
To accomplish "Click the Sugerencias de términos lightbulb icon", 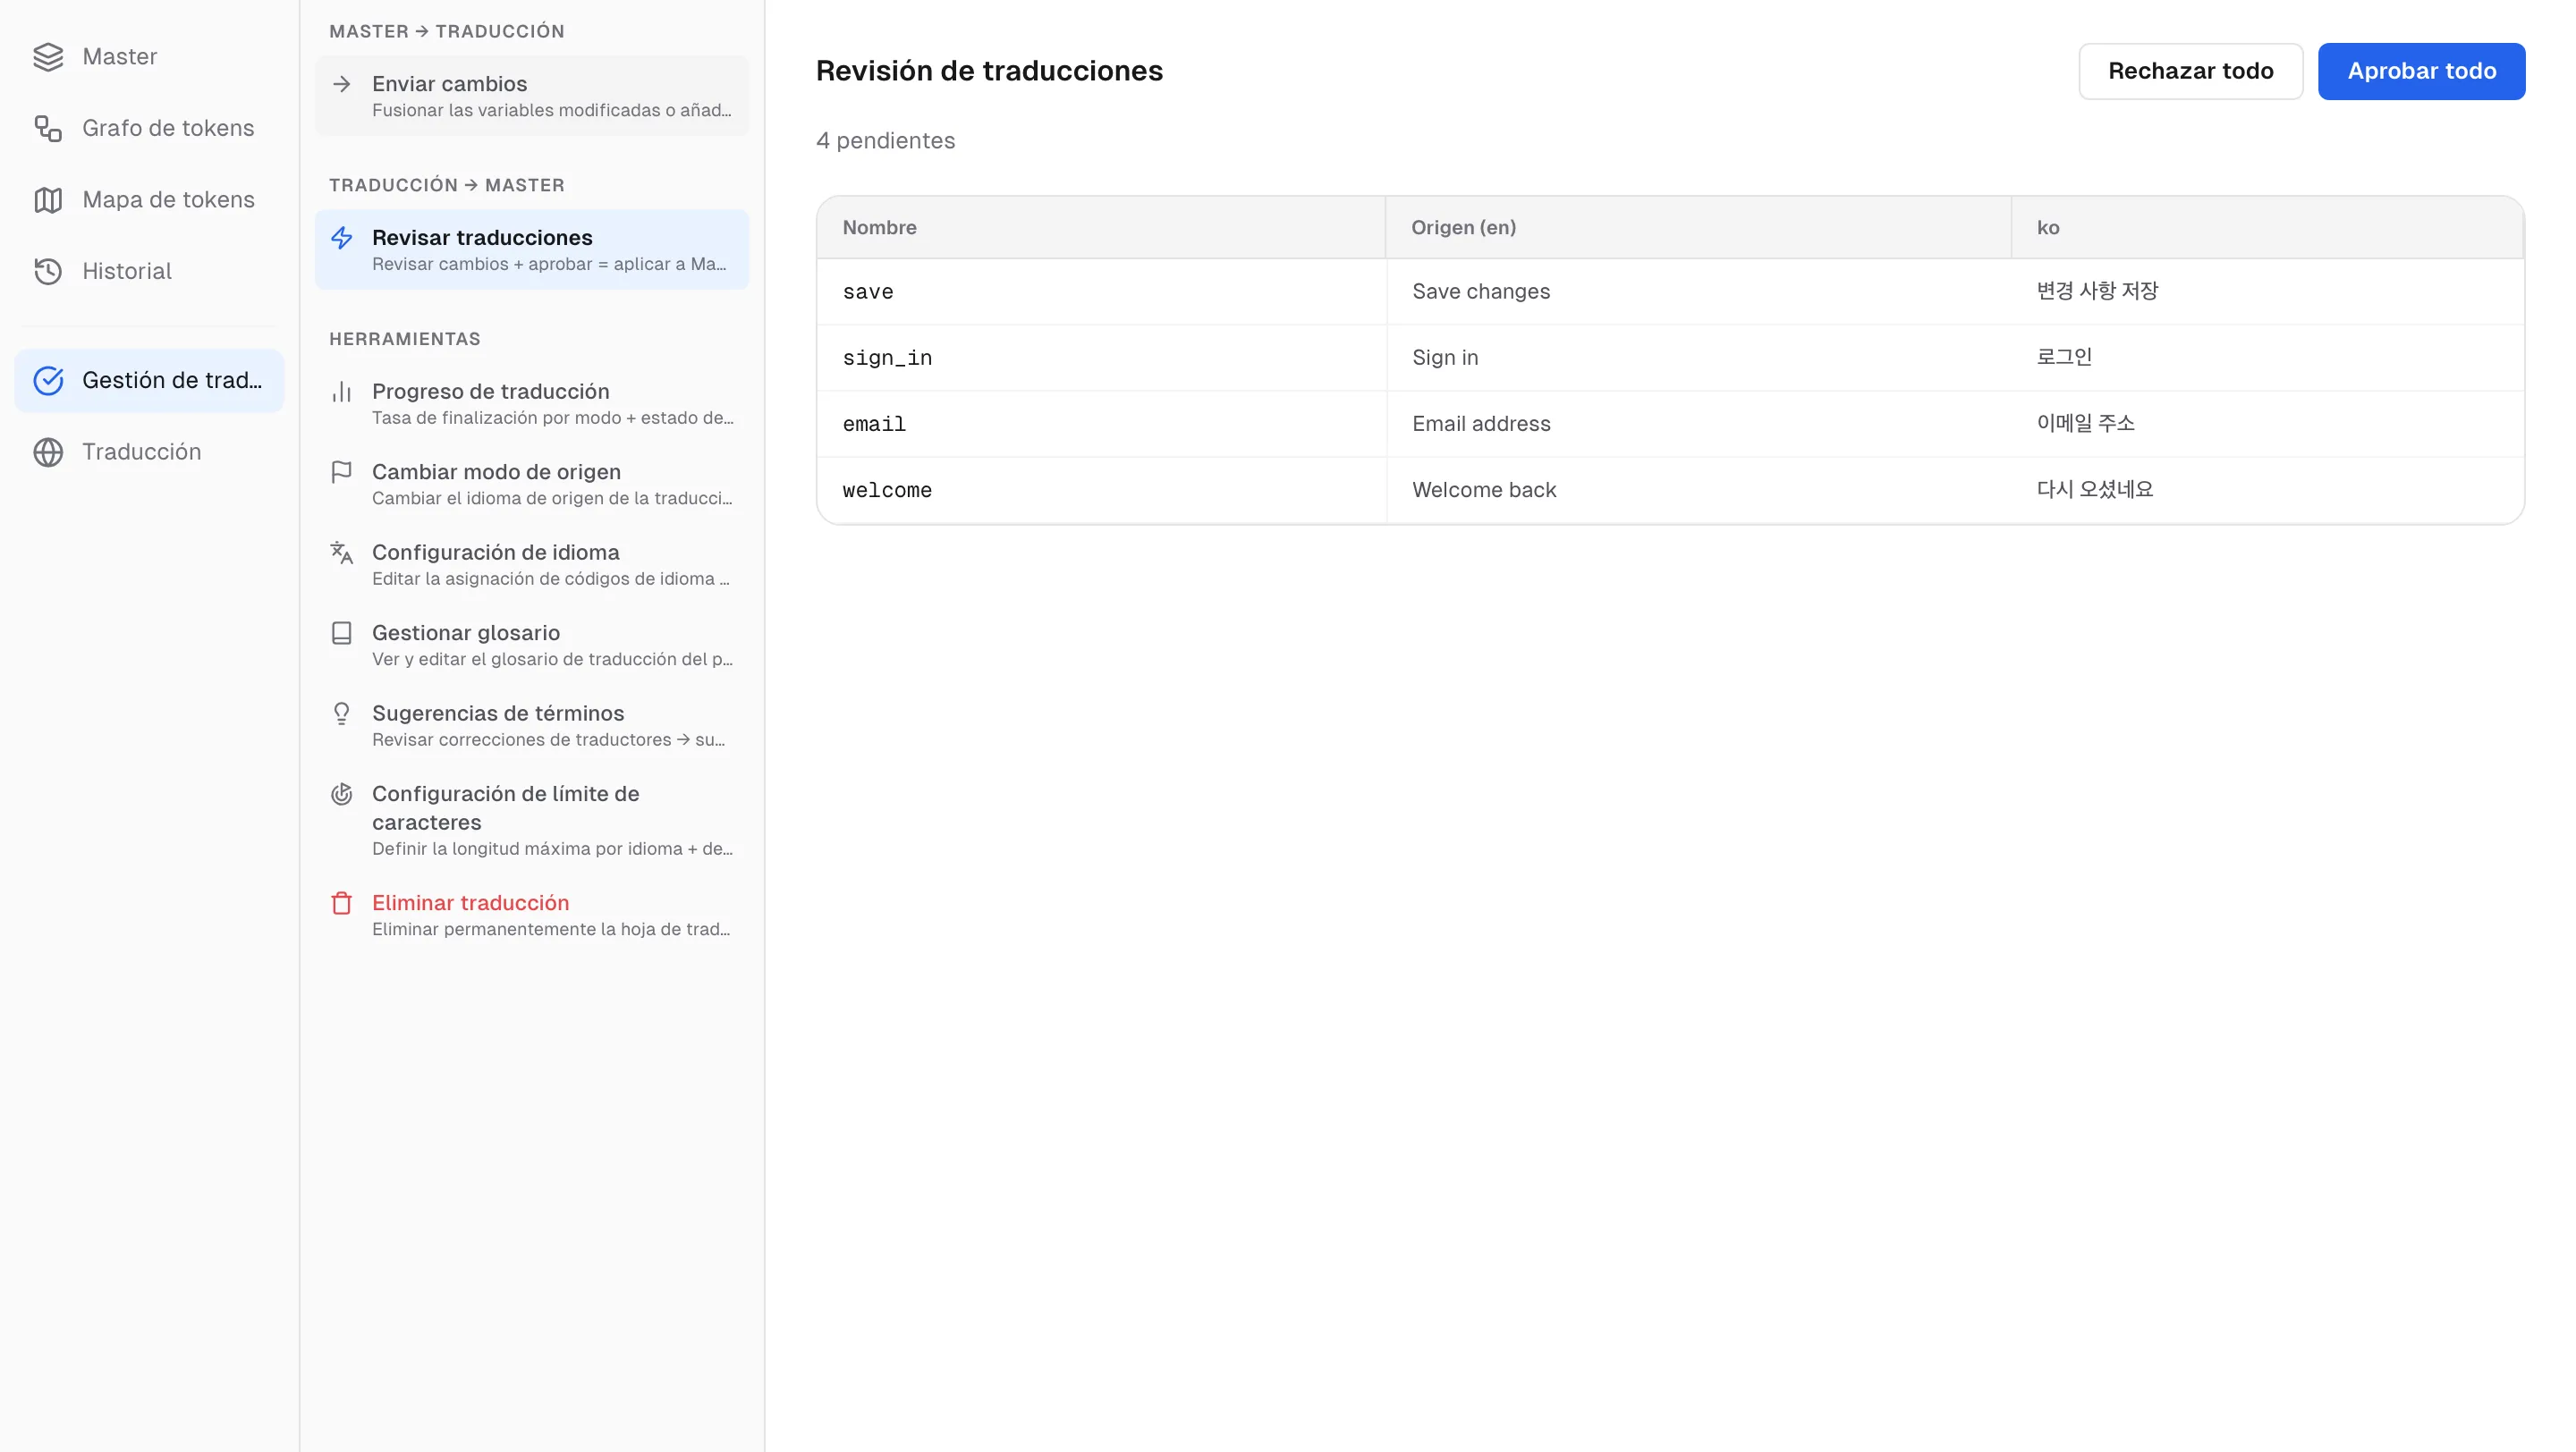I will pyautogui.click(x=342, y=713).
